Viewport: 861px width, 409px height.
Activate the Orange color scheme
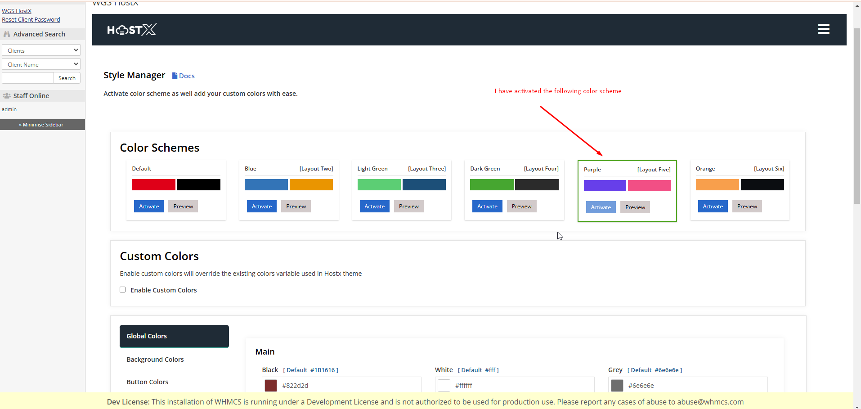(x=713, y=207)
